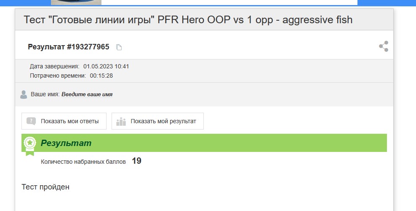Click the score number 19

coord(136,161)
